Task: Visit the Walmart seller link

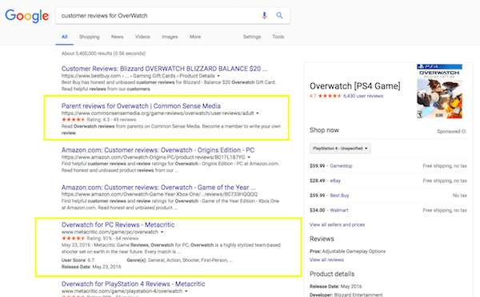Action: [x=339, y=210]
